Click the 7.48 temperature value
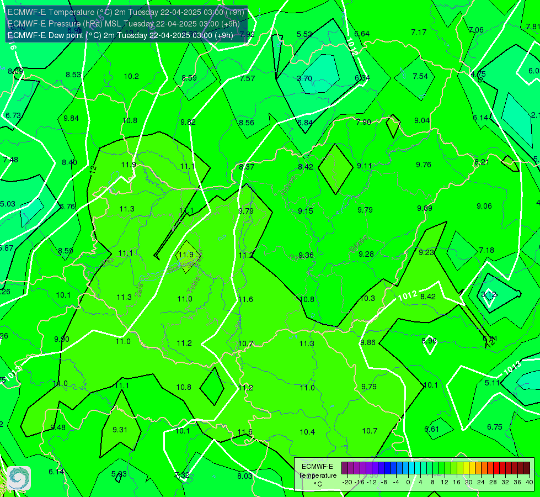The width and height of the screenshot is (540, 497). coord(10,160)
